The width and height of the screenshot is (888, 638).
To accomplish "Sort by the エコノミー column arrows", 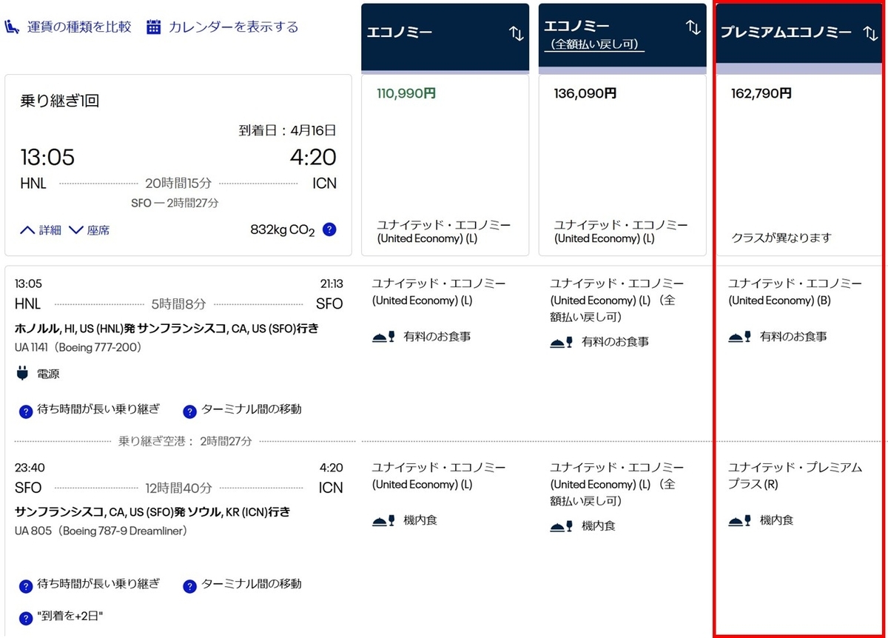I will [x=517, y=33].
